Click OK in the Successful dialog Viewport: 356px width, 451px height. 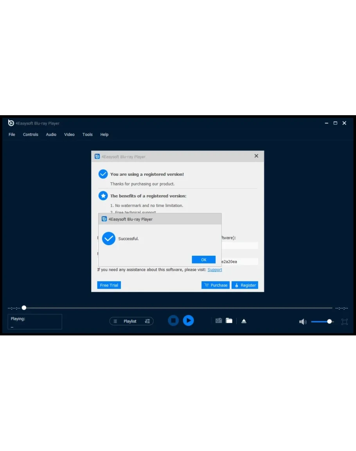click(203, 260)
